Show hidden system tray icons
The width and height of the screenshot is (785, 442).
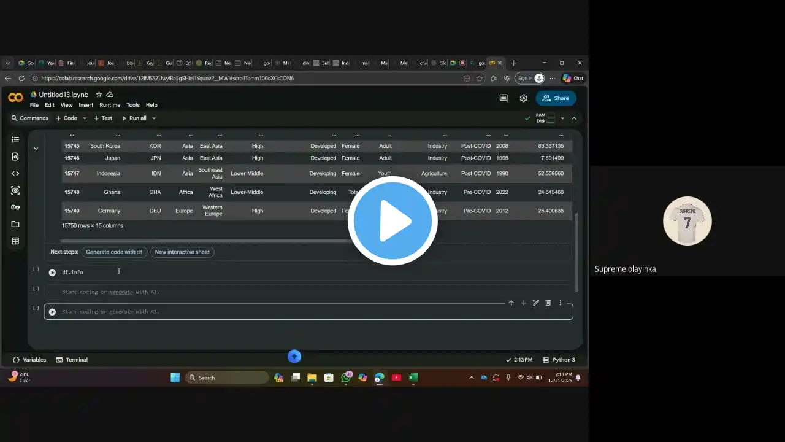point(471,378)
